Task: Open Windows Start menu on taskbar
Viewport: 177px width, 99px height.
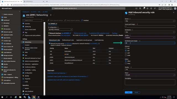Action: pyautogui.click(x=2, y=97)
